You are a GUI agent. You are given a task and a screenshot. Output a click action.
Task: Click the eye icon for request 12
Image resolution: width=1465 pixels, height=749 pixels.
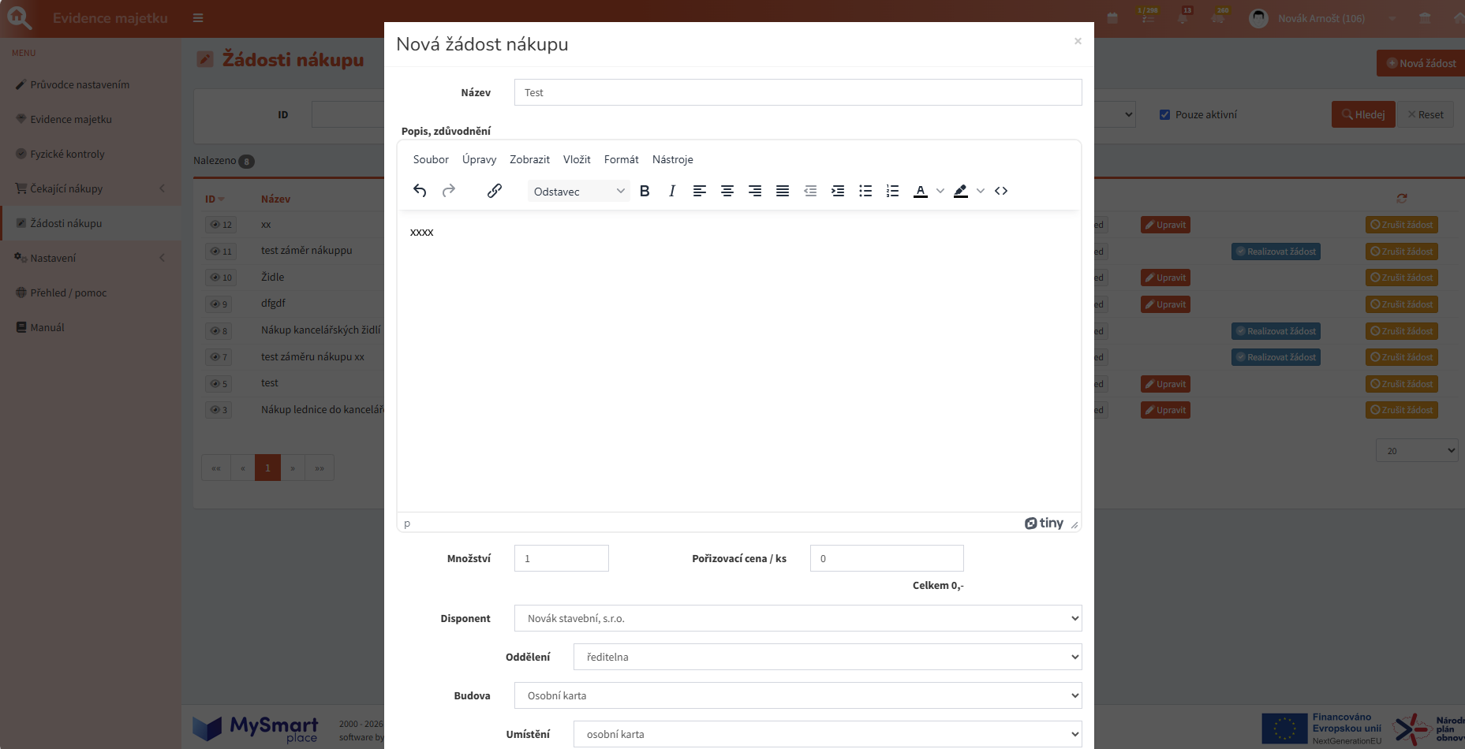click(215, 225)
